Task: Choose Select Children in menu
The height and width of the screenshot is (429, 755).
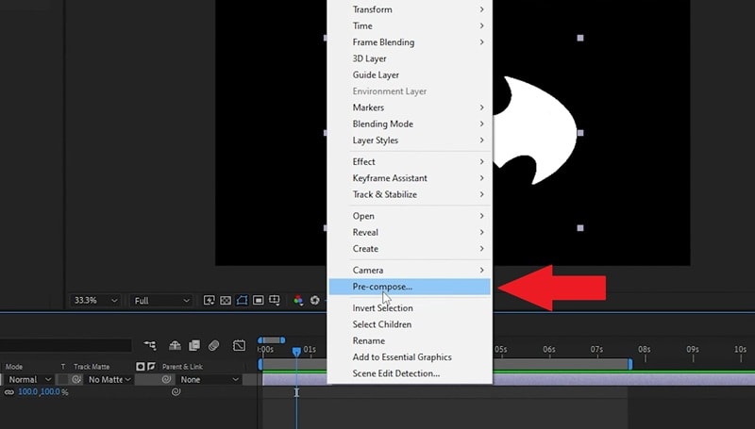Action: 410,324
